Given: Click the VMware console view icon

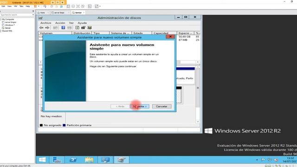Looking at the screenshot, I should tap(90, 6).
